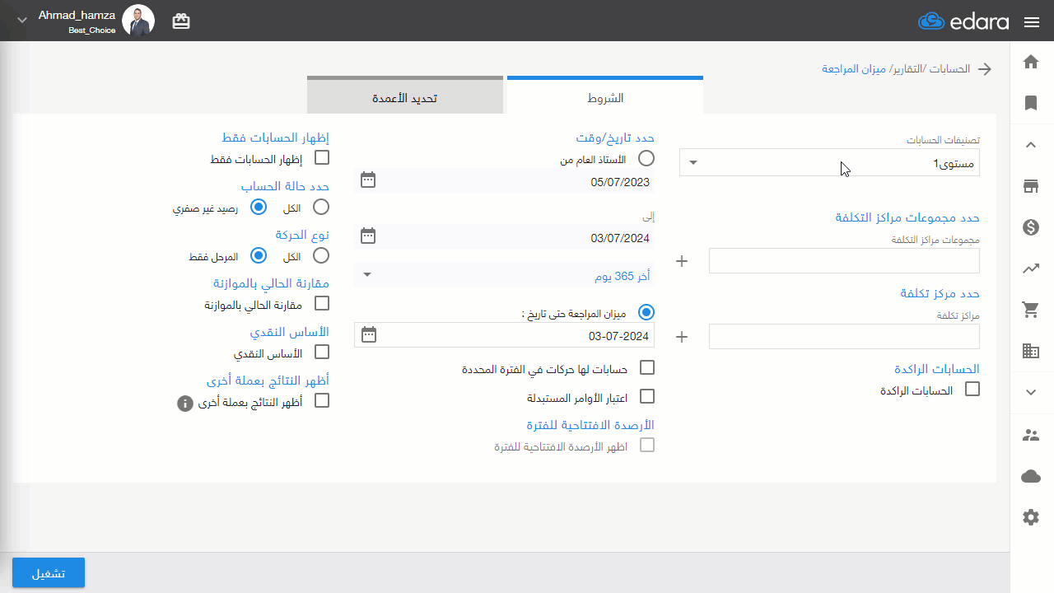
Task: Select the المرحل فقط radio button
Action: pyautogui.click(x=259, y=255)
